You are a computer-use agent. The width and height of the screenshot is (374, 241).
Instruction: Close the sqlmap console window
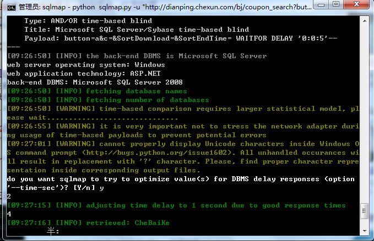356,4
